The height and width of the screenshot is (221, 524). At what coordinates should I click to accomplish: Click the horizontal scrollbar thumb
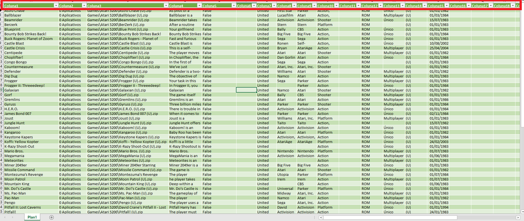pos(390,218)
